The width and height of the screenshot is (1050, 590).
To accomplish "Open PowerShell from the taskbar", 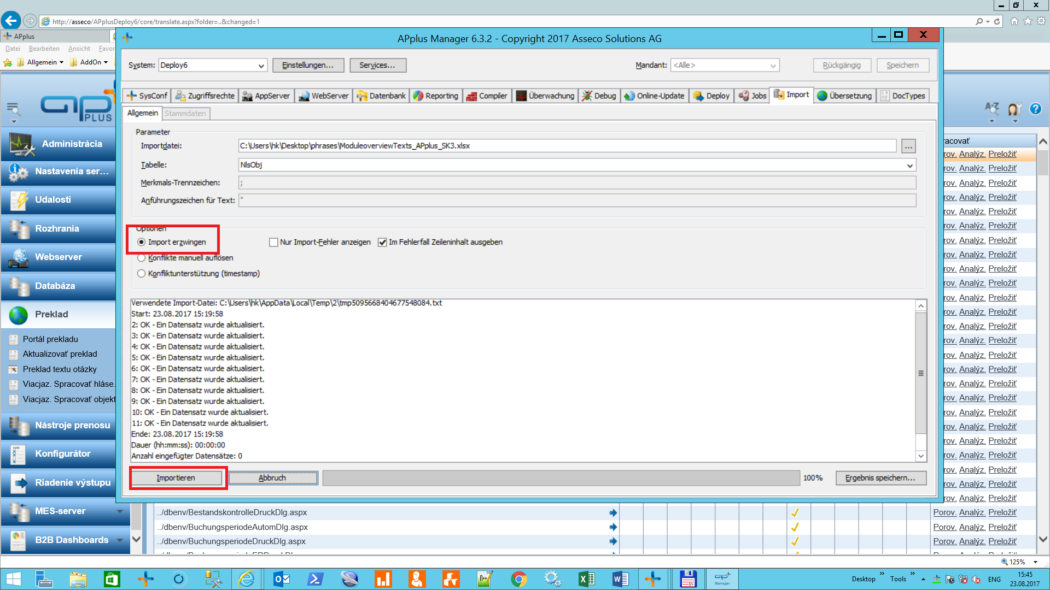I will click(x=316, y=579).
